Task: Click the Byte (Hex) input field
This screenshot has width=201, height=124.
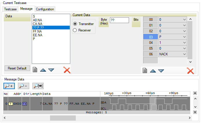Action: [x=119, y=20]
